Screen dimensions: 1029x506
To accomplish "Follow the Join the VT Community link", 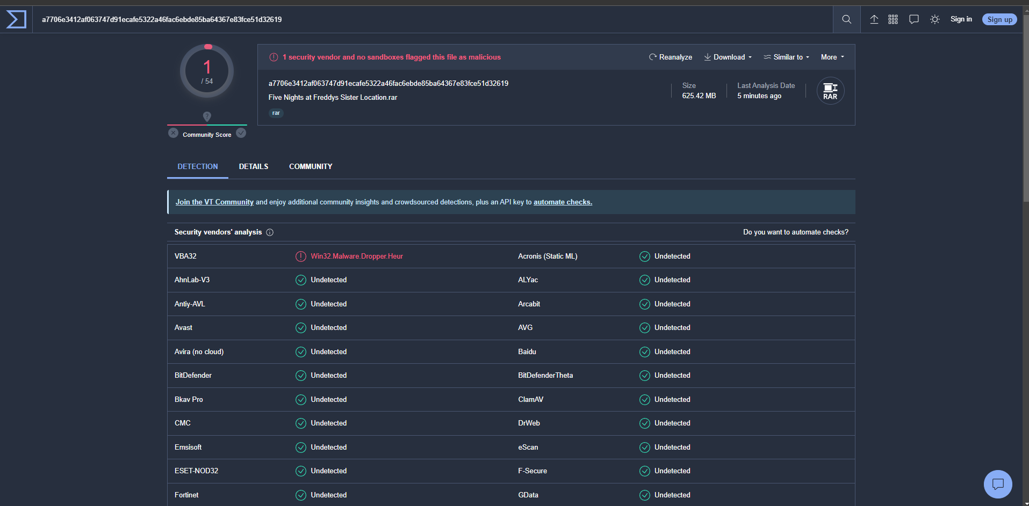I will point(214,202).
